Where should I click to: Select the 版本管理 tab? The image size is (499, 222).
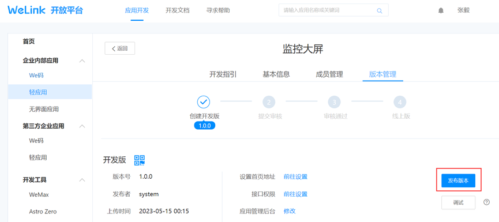click(x=382, y=74)
